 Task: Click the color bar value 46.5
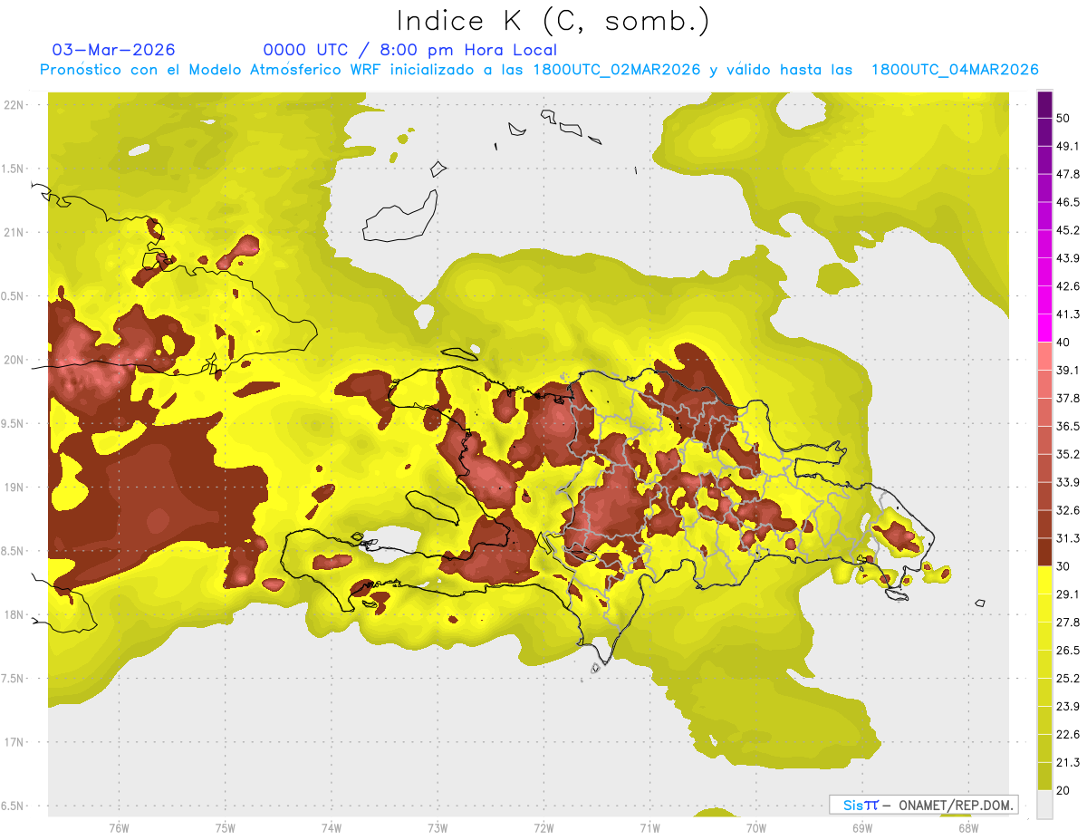pyautogui.click(x=1068, y=202)
